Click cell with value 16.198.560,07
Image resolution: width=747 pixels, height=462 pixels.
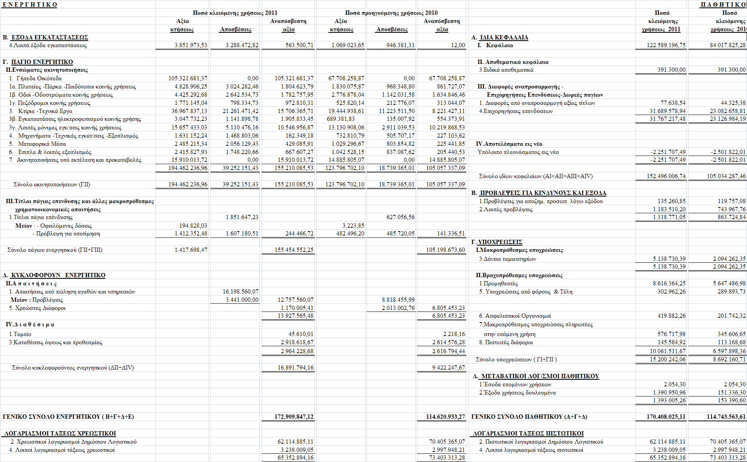click(240, 292)
